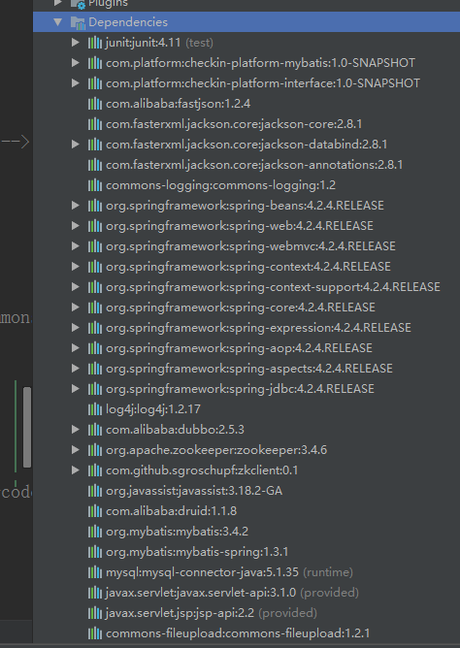Select org.mybatis:mybatis-spring:1.3.1 text
The image size is (460, 648).
[197, 552]
